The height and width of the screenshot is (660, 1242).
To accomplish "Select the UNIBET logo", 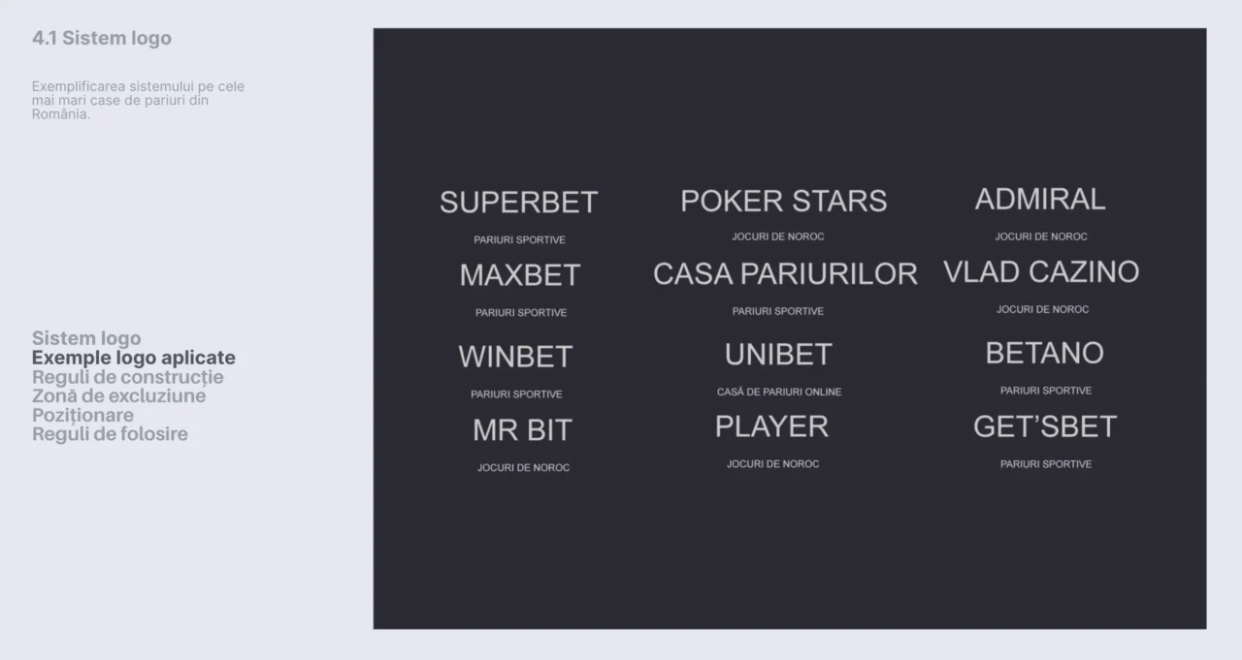I will [x=778, y=355].
